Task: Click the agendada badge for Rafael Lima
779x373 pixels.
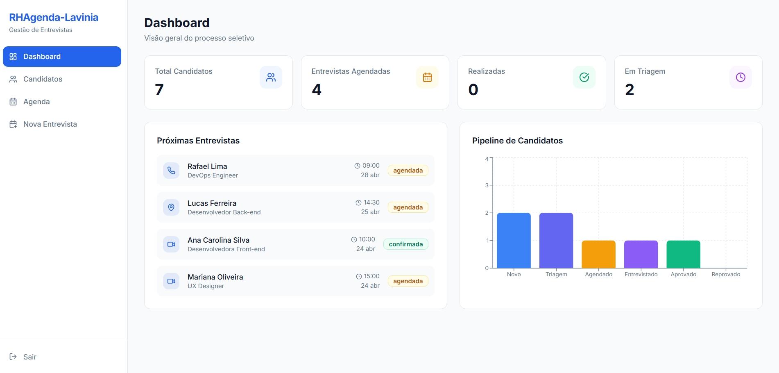Action: 408,171
